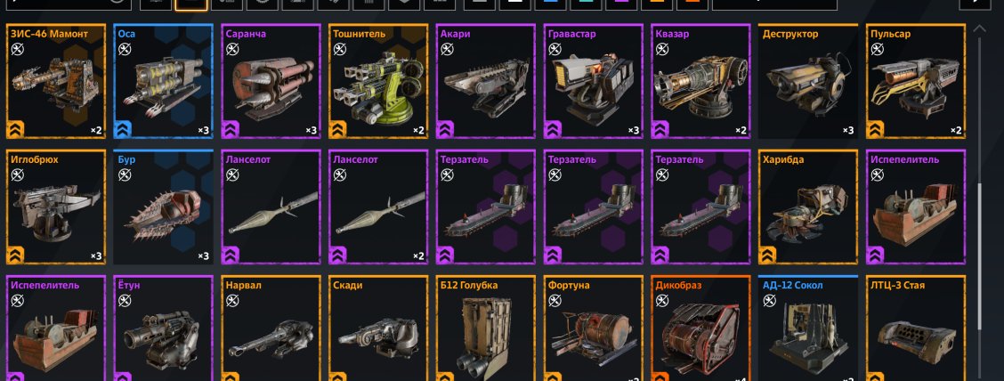Click the crossed-out wrench icon on Дикобраз
Viewport: 1004px width, 381px height.
(x=663, y=300)
